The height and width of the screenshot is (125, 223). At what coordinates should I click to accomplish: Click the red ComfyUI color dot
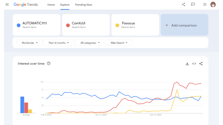68,25
